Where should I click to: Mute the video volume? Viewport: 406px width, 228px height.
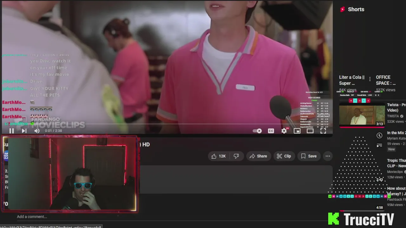click(37, 131)
